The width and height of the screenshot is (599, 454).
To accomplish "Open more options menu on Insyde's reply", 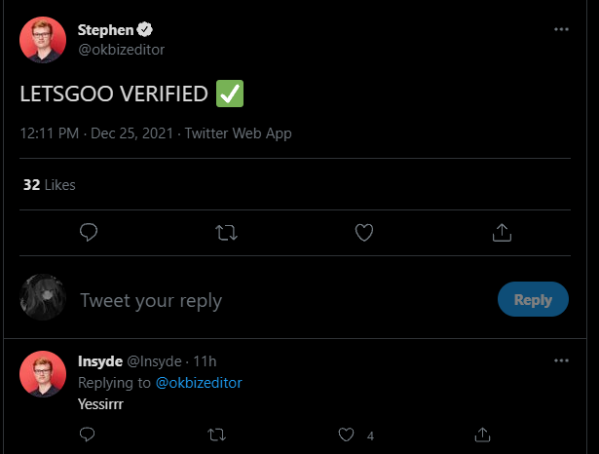I will click(561, 360).
